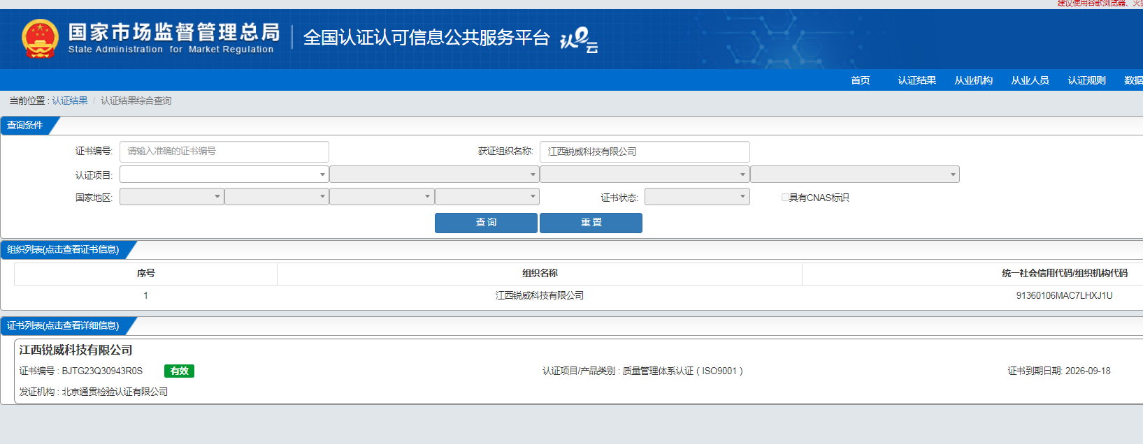1143x444 pixels.
Task: Tick the 具有CNAS标识 checkbox
Action: 785,198
